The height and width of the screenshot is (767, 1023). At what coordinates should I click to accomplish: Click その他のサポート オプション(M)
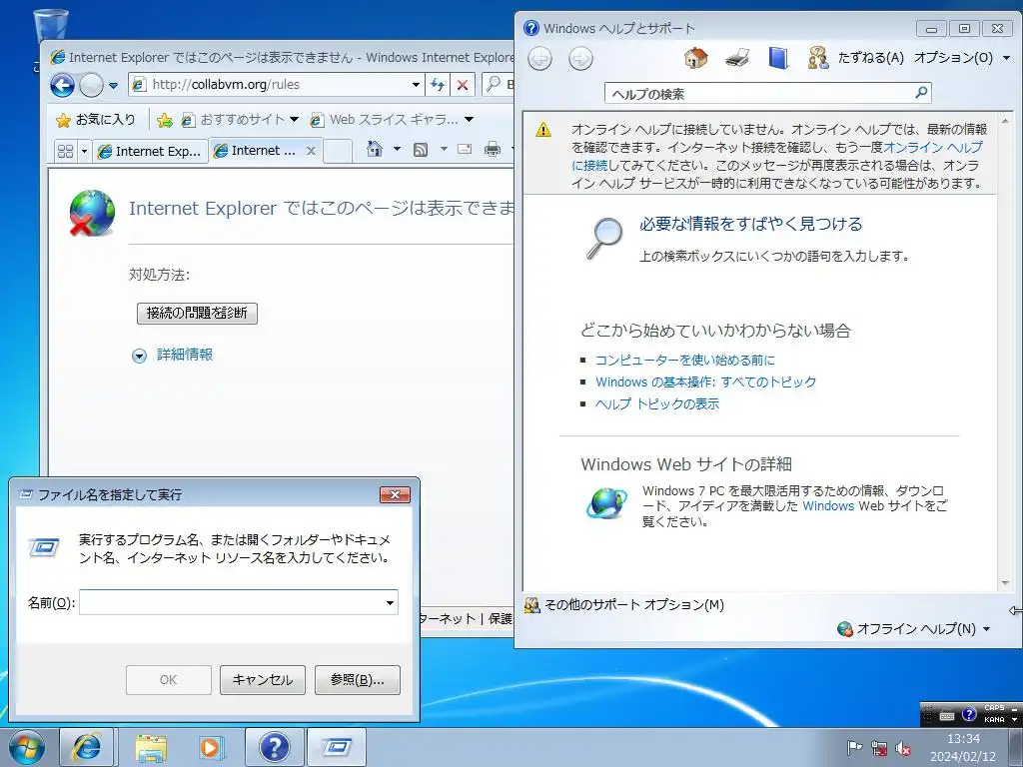[x=625, y=605]
